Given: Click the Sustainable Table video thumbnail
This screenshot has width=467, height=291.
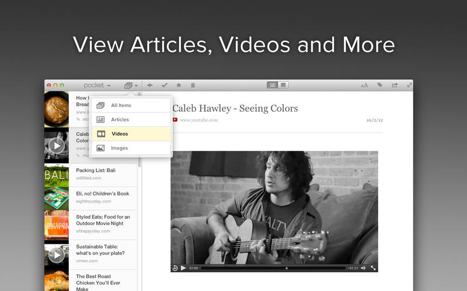Looking at the screenshot, I should [x=57, y=254].
